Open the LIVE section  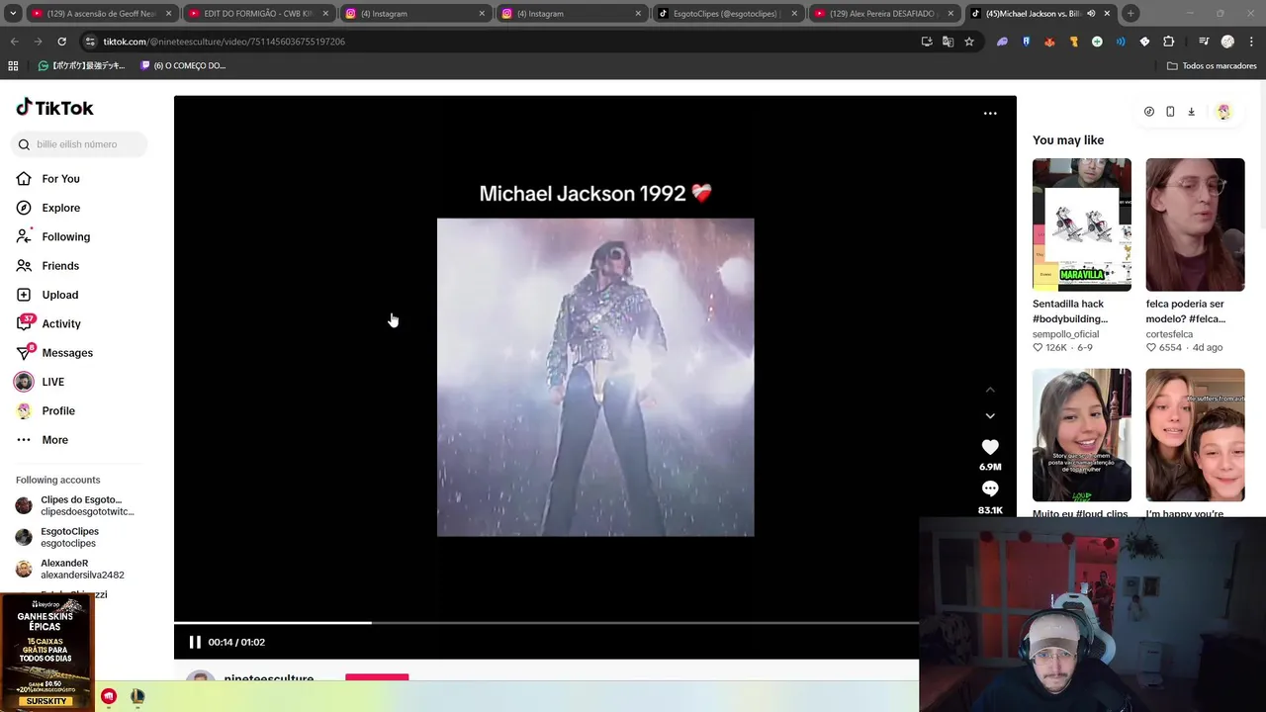click(53, 382)
